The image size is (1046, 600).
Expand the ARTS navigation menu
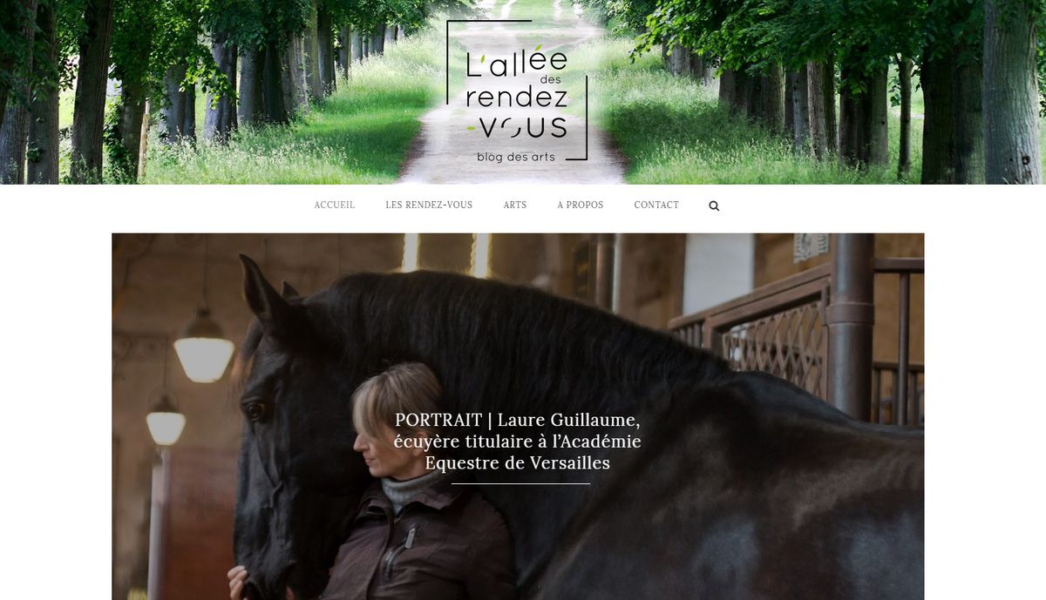(x=515, y=206)
